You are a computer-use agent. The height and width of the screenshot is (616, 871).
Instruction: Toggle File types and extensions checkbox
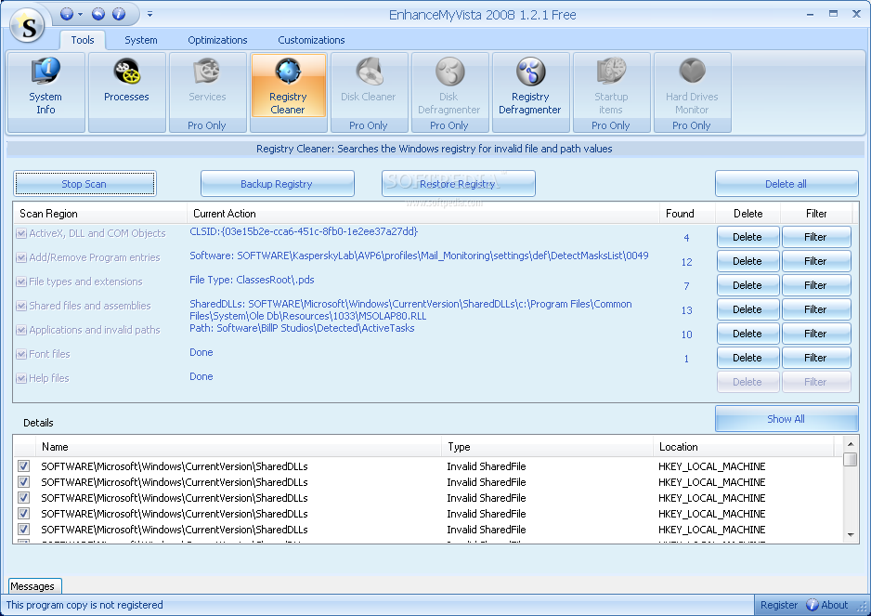21,282
